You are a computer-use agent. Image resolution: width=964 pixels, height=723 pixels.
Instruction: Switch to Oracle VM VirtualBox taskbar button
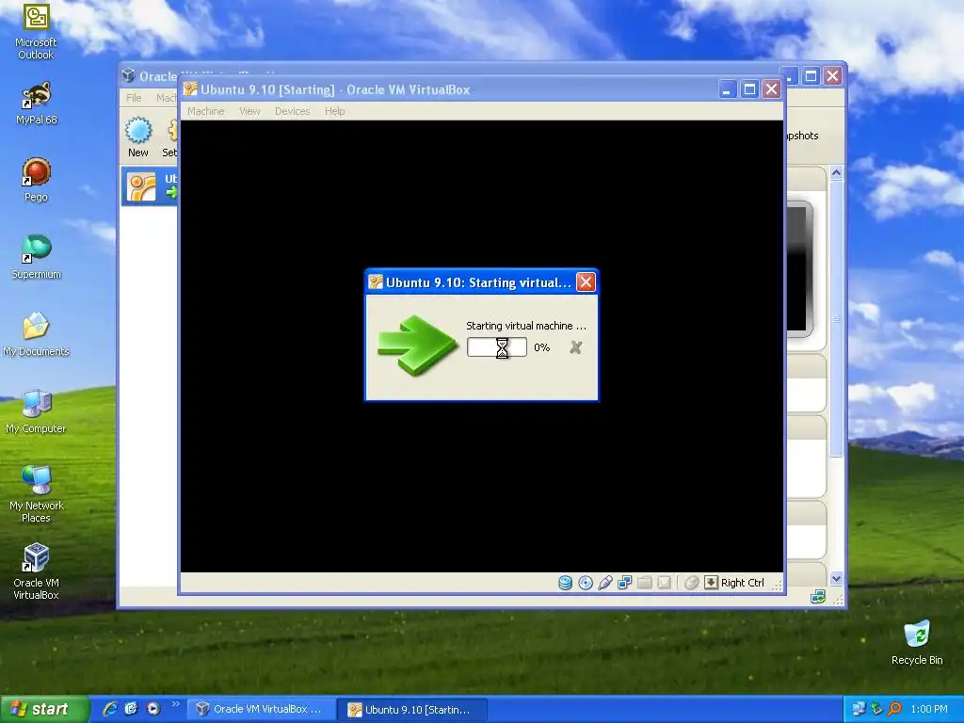(x=261, y=709)
